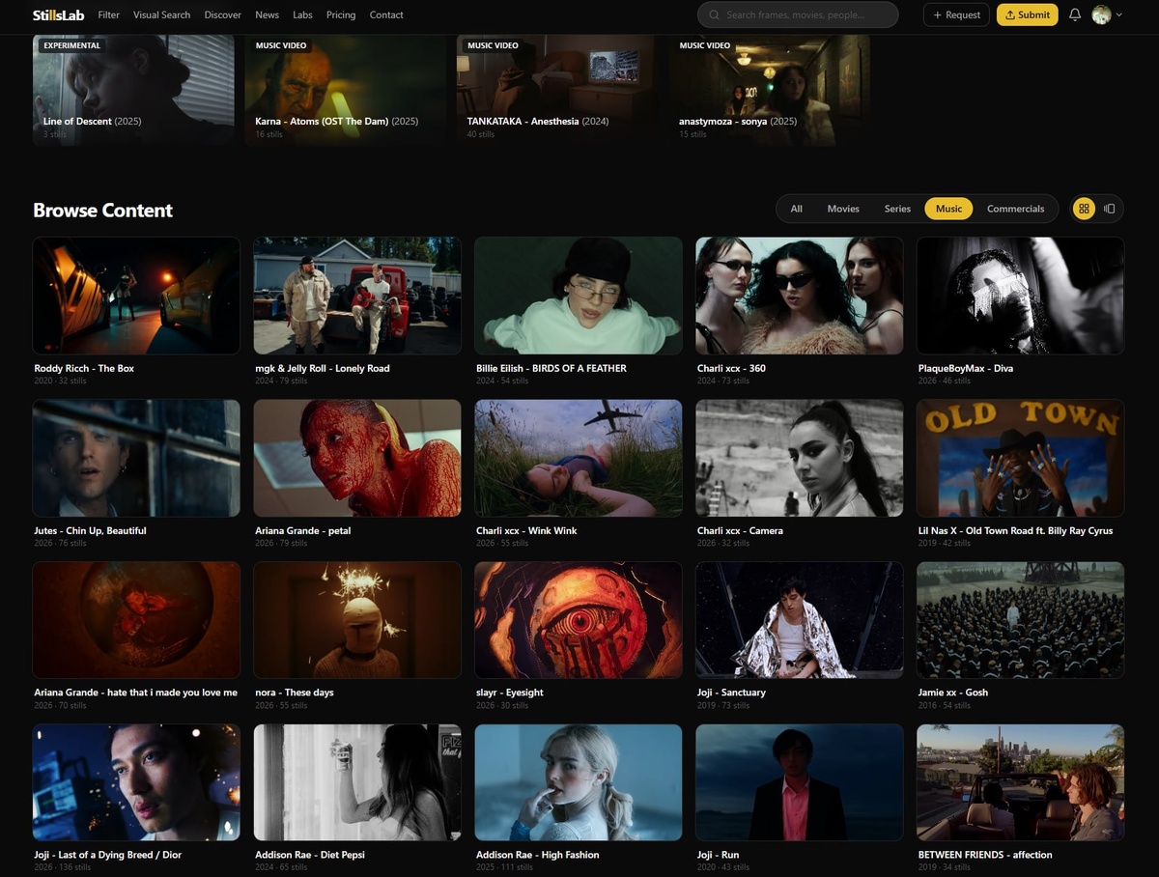The width and height of the screenshot is (1159, 877).
Task: Open Jamie xx Gosh thumbnail
Action: pos(1021,620)
